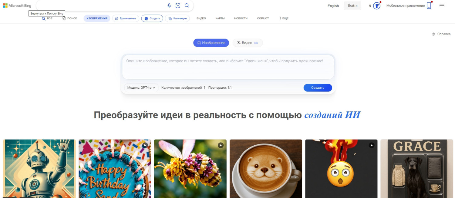Click the Войти sign-in button
This screenshot has width=455, height=198.
coord(352,5)
